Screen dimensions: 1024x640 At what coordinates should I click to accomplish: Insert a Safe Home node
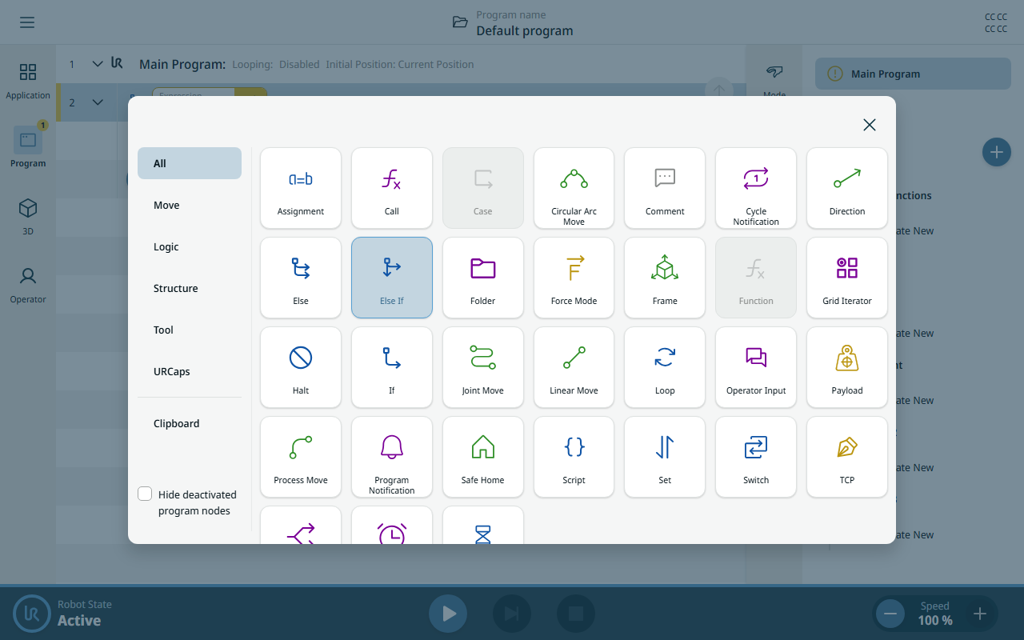pyautogui.click(x=482, y=457)
